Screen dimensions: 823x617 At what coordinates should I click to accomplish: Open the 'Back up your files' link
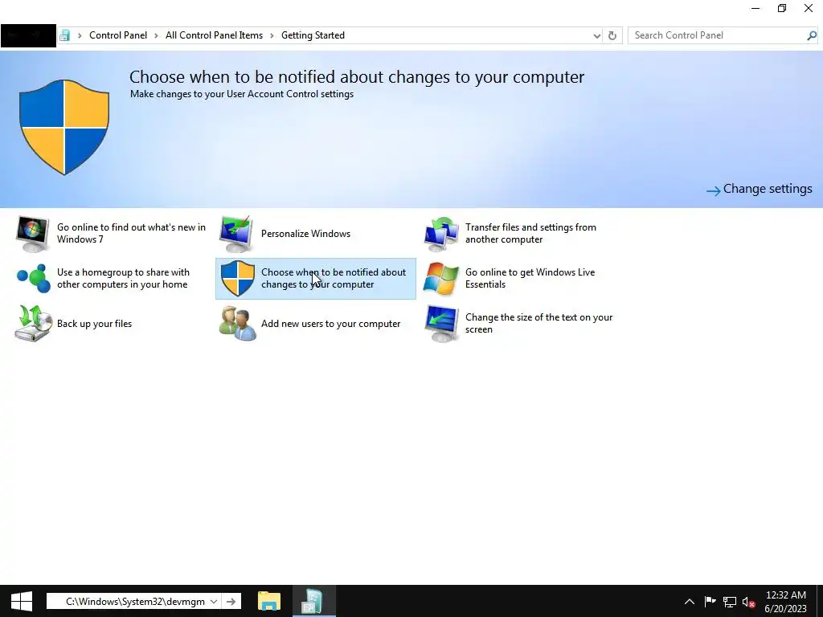pos(95,324)
